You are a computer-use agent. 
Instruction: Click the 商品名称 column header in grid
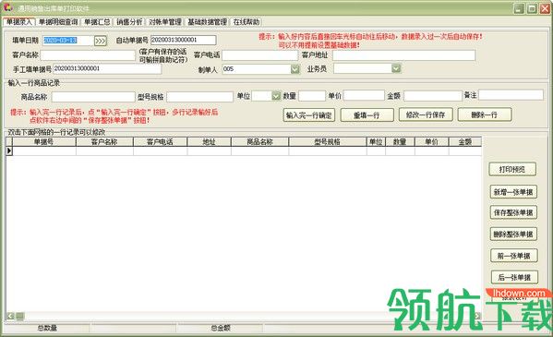click(260, 142)
